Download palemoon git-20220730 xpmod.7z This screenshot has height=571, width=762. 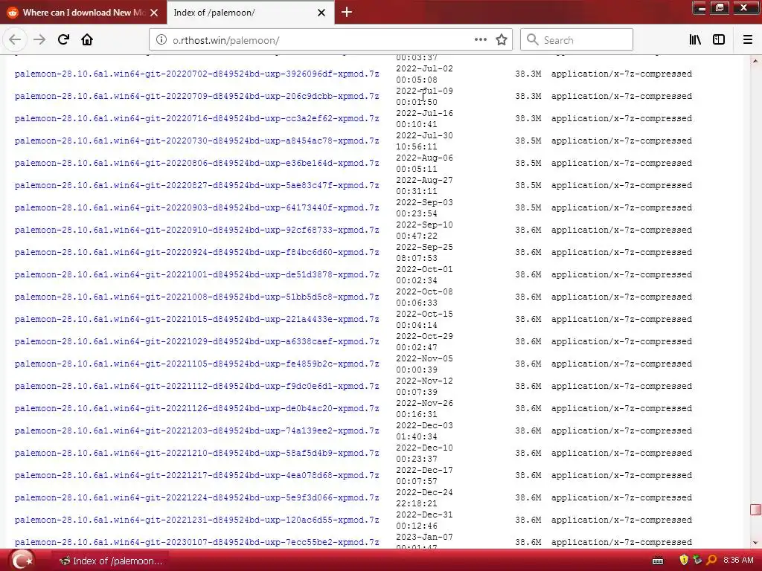[196, 141]
